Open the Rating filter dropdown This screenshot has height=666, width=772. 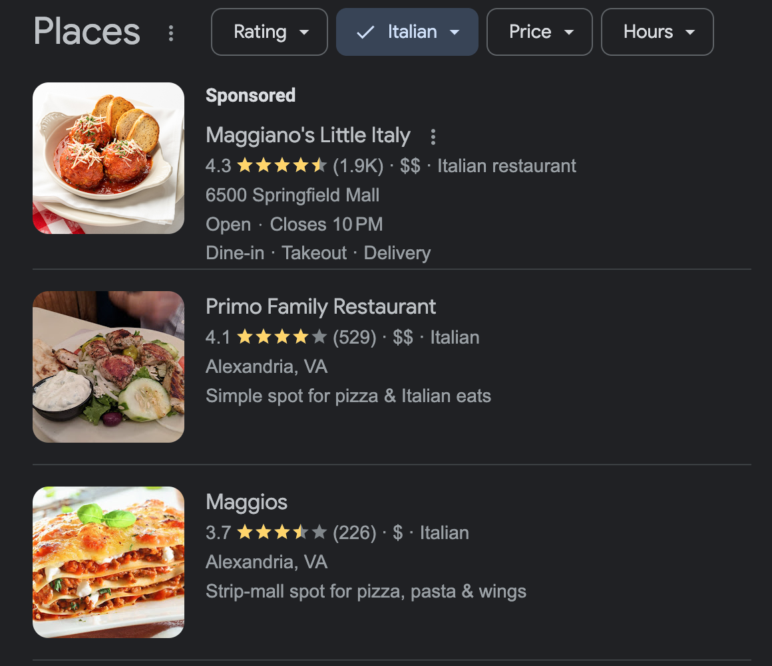pos(269,31)
